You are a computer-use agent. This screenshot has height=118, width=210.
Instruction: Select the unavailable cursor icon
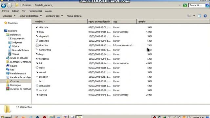pyautogui.click(x=37, y=86)
